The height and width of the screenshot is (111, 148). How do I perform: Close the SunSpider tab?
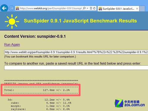(137, 9)
